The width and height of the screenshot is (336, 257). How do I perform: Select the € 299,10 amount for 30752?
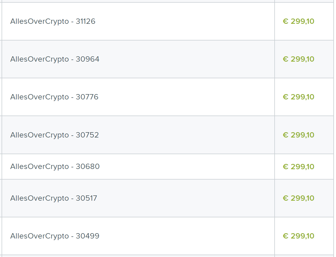tap(298, 135)
